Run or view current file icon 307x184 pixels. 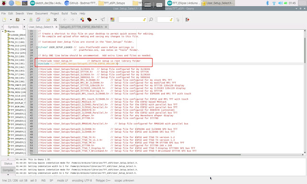pos(103,20)
